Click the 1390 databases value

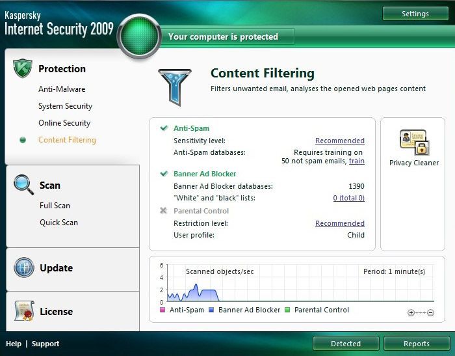pos(356,186)
